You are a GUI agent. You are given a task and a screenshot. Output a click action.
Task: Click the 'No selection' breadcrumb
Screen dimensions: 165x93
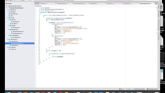point(38,6)
